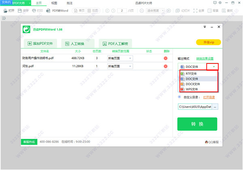This screenshot has width=243, height=170.
Task: Minimize the PDF转Word converter window
Action: 212,27
